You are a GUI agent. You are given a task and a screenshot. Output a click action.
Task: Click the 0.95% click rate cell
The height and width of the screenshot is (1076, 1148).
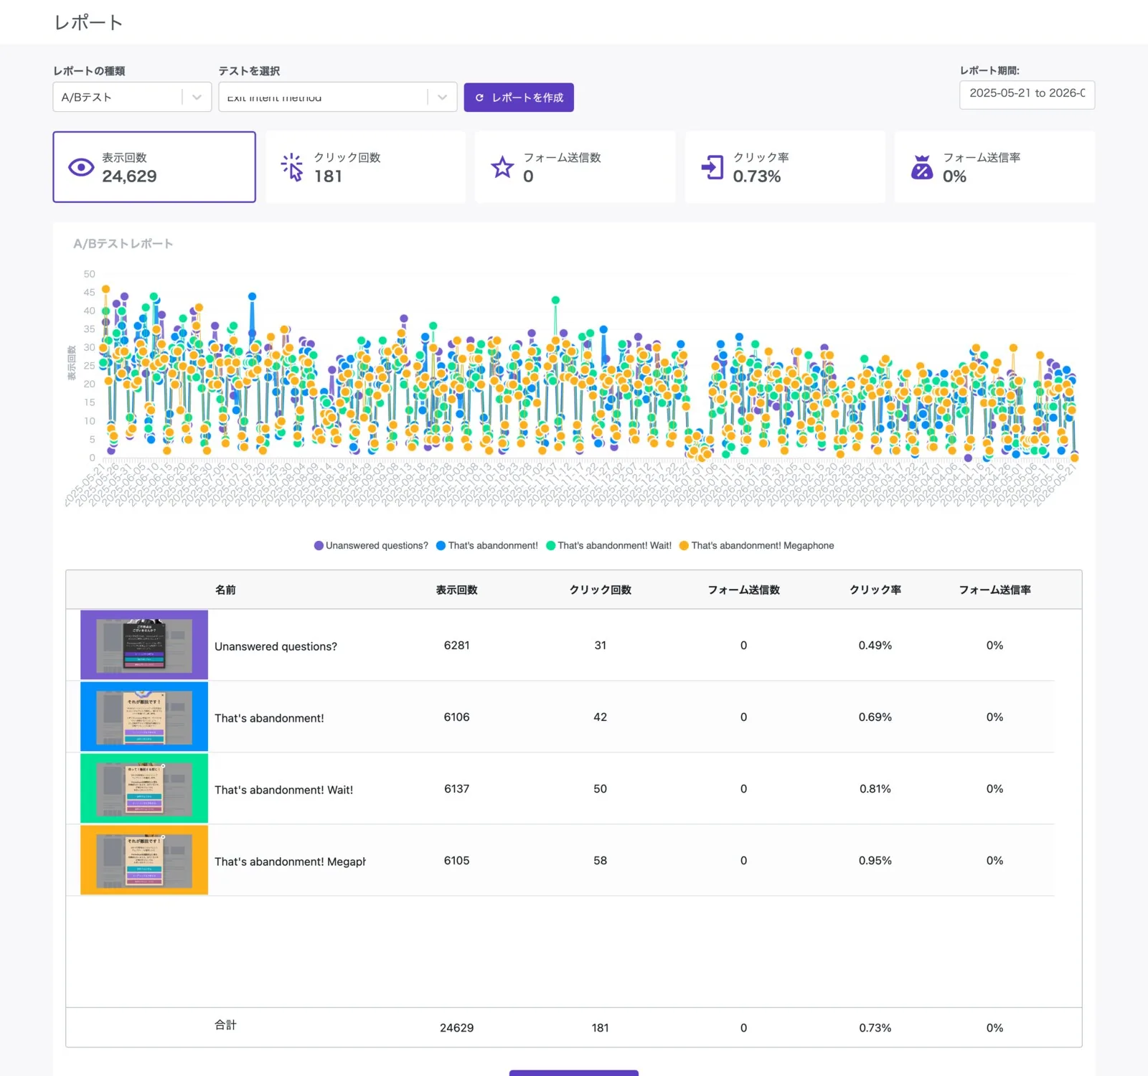(x=875, y=861)
